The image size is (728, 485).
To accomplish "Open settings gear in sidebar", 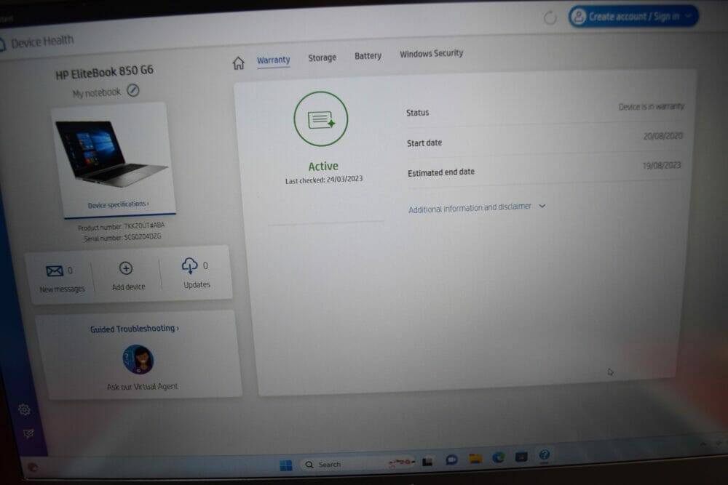I will click(24, 409).
